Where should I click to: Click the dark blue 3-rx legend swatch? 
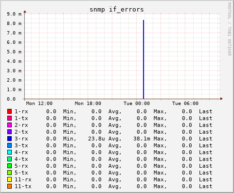coord(9,139)
